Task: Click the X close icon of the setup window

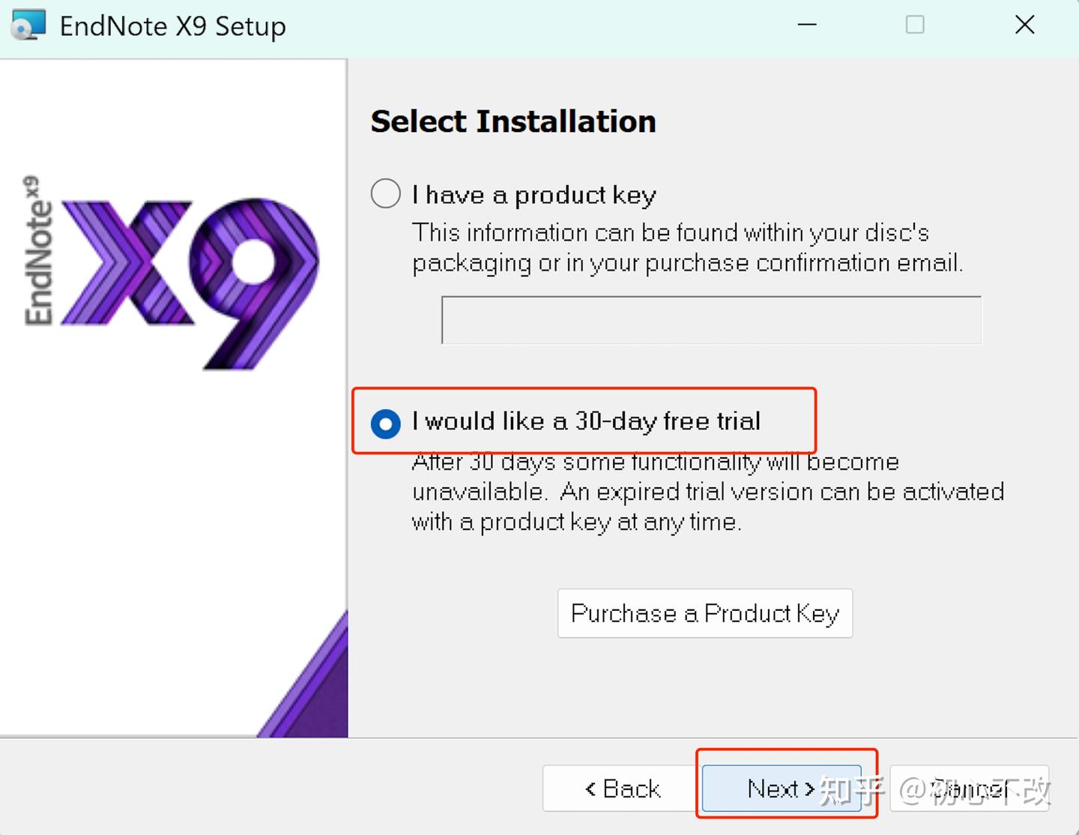Action: 1024,25
